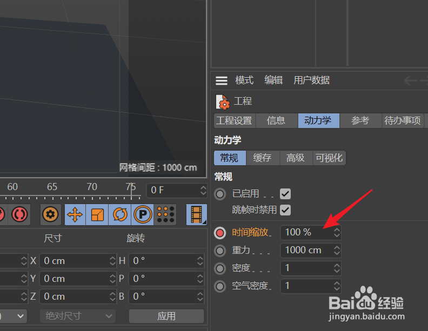Click the Project (工程) gear icon

(x=223, y=102)
